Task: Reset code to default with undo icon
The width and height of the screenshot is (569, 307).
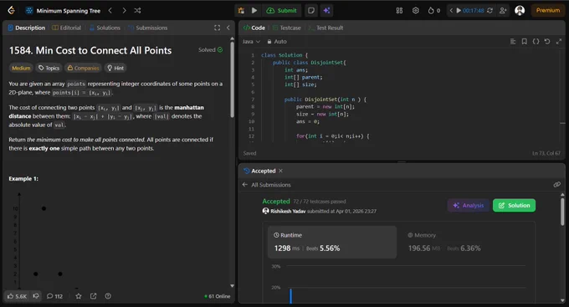Action: [547, 41]
